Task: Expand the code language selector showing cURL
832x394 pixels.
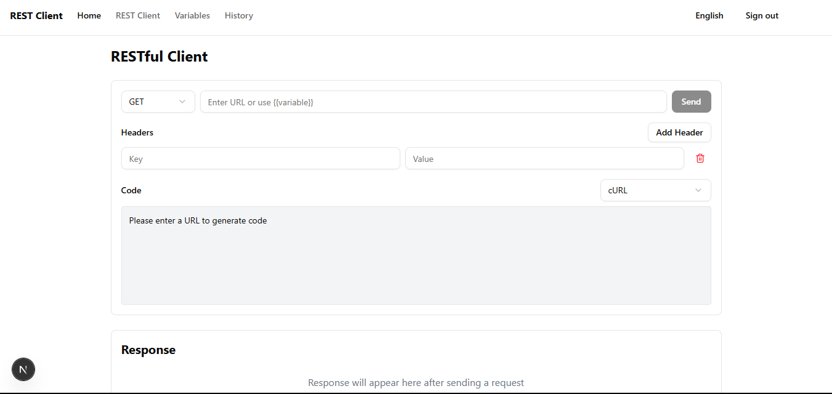Action: [655, 190]
